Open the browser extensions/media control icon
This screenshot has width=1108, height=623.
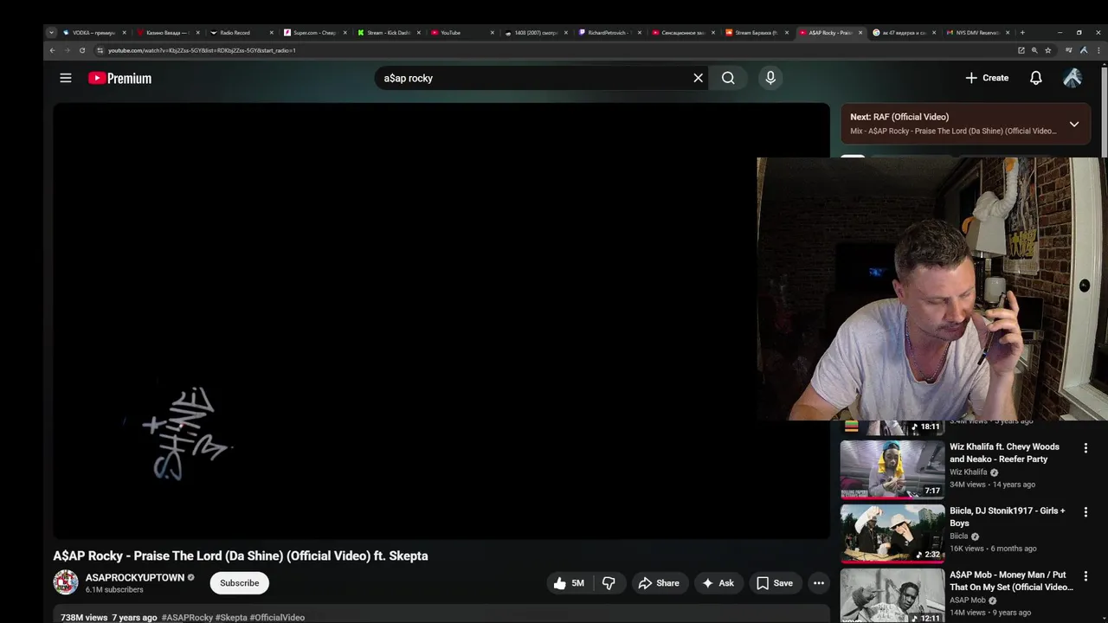(1069, 50)
